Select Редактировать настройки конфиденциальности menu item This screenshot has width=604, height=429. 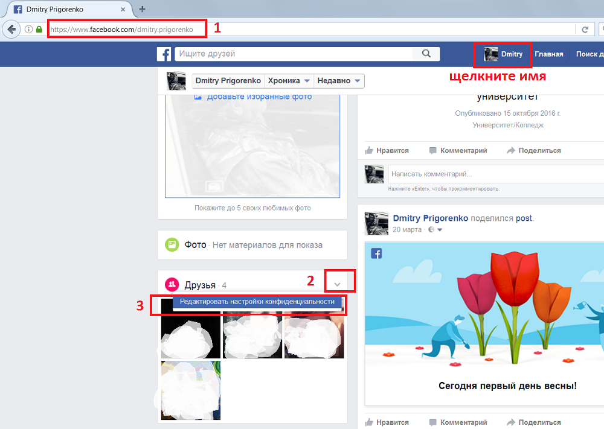[x=257, y=302]
